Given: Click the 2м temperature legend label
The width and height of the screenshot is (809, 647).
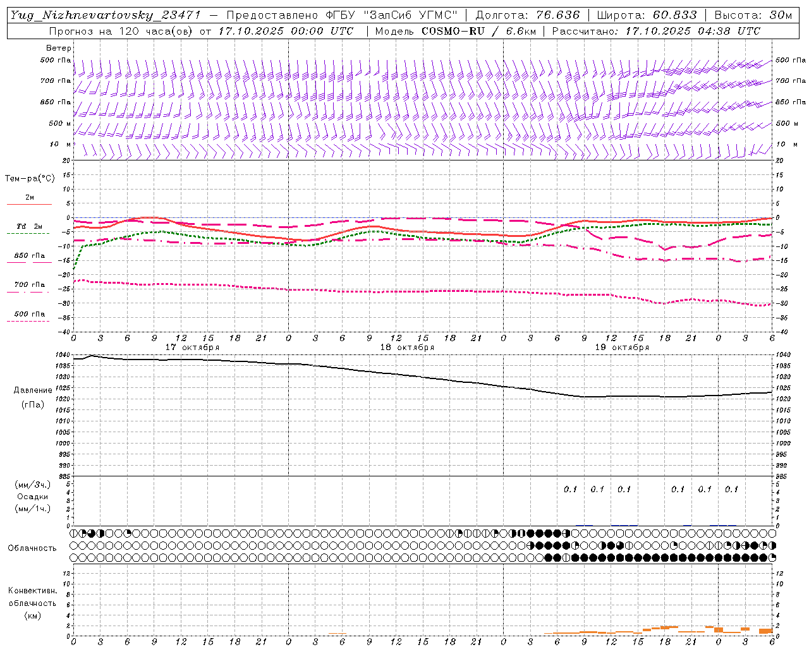Looking at the screenshot, I should tap(30, 197).
